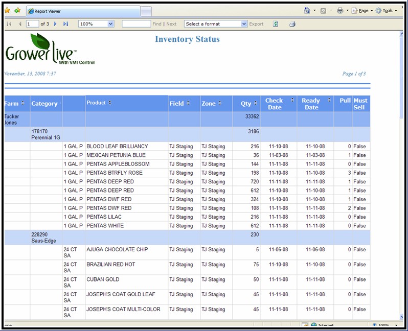Go to the next report page
This screenshot has height=331, width=408.
(55, 24)
